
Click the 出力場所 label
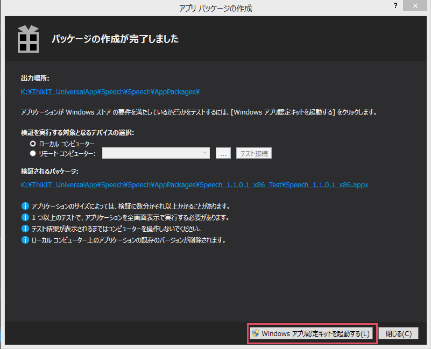(35, 79)
